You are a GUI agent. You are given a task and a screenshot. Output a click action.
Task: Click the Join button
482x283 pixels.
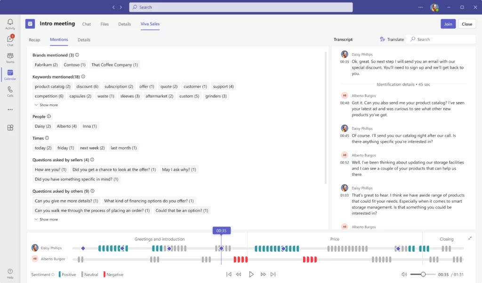coord(448,24)
